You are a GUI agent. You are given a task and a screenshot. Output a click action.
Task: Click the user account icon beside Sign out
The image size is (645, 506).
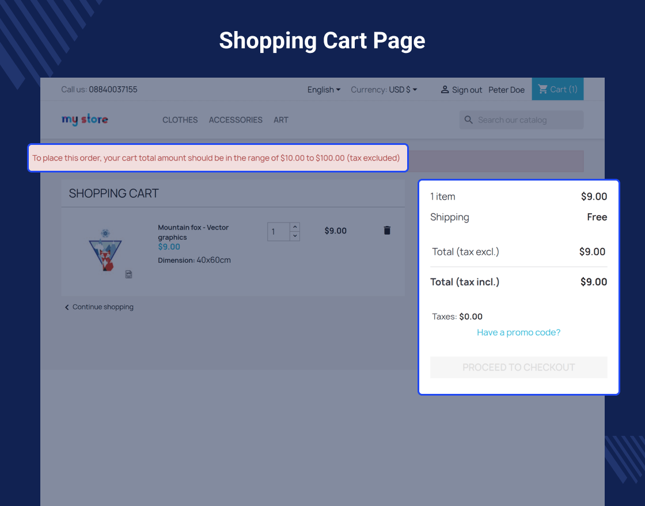[x=445, y=90]
